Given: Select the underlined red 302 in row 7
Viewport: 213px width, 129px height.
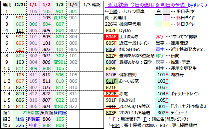Looking at the screenshot, I should pos(20,49).
